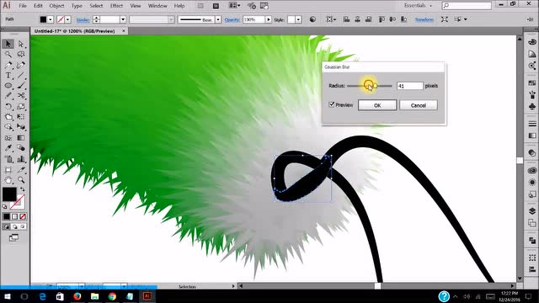Choose the Ellipse tool
Screen dimensions: 539x303
[x=8, y=86]
